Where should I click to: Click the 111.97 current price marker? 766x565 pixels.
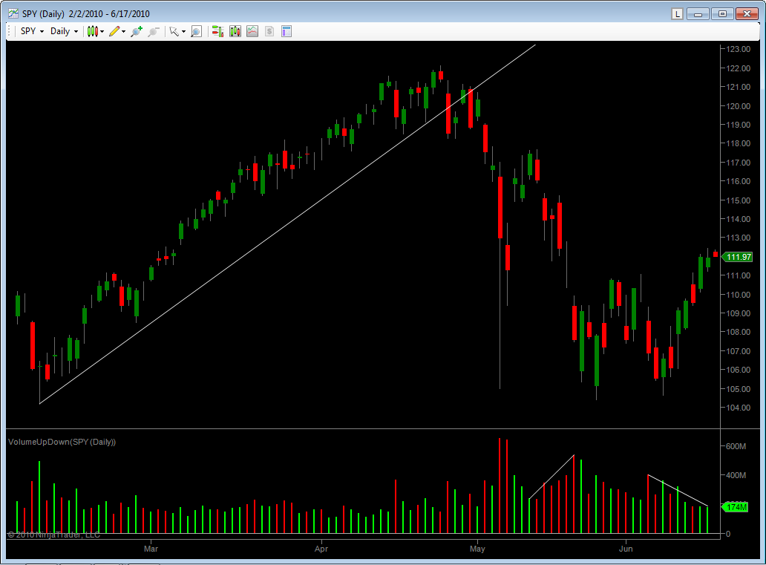point(738,257)
